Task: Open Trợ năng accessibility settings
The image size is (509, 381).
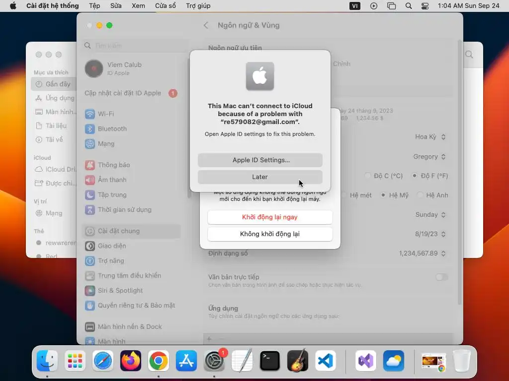Action: click(131, 261)
